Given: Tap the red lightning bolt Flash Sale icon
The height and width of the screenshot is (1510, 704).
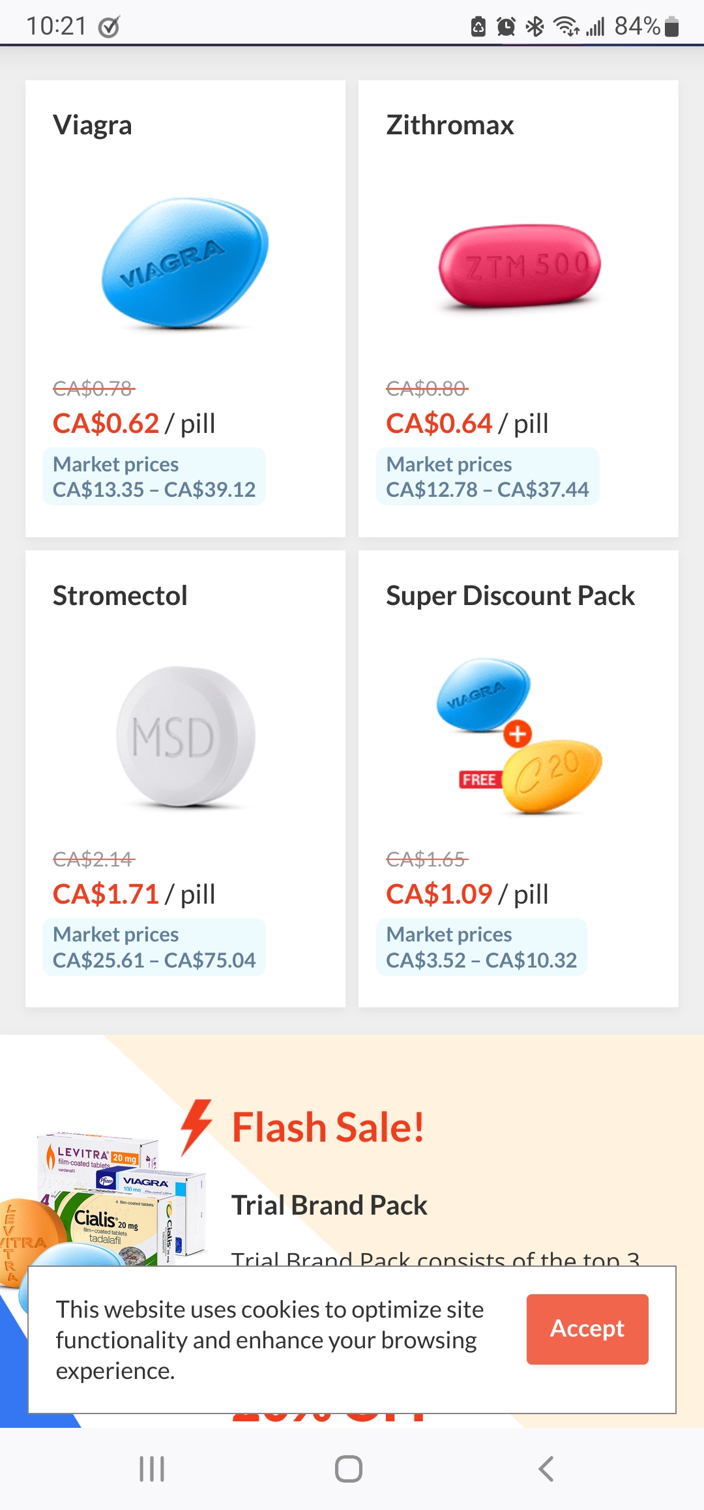Looking at the screenshot, I should pos(197,1127).
